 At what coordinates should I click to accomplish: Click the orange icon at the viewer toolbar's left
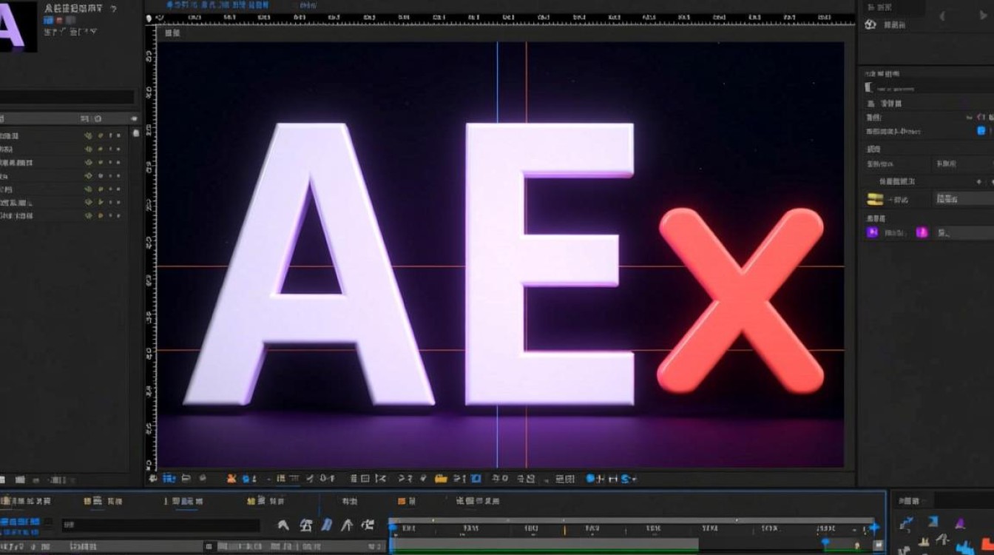[x=232, y=479]
